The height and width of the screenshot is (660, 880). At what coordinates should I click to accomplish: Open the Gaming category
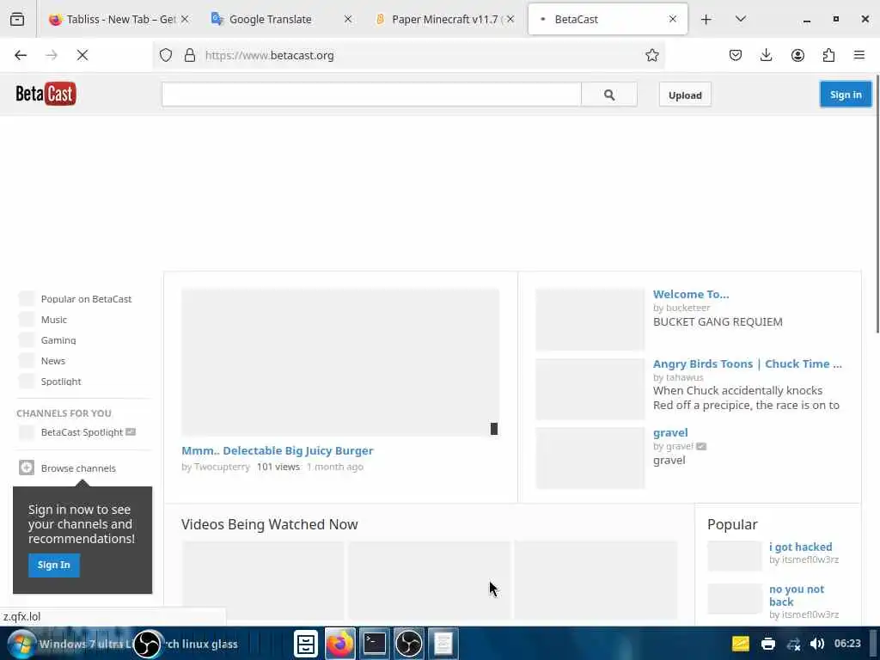(x=58, y=340)
